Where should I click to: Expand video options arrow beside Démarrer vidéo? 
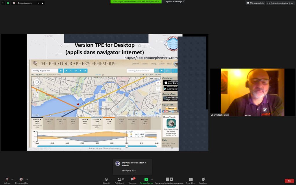(x=27, y=179)
